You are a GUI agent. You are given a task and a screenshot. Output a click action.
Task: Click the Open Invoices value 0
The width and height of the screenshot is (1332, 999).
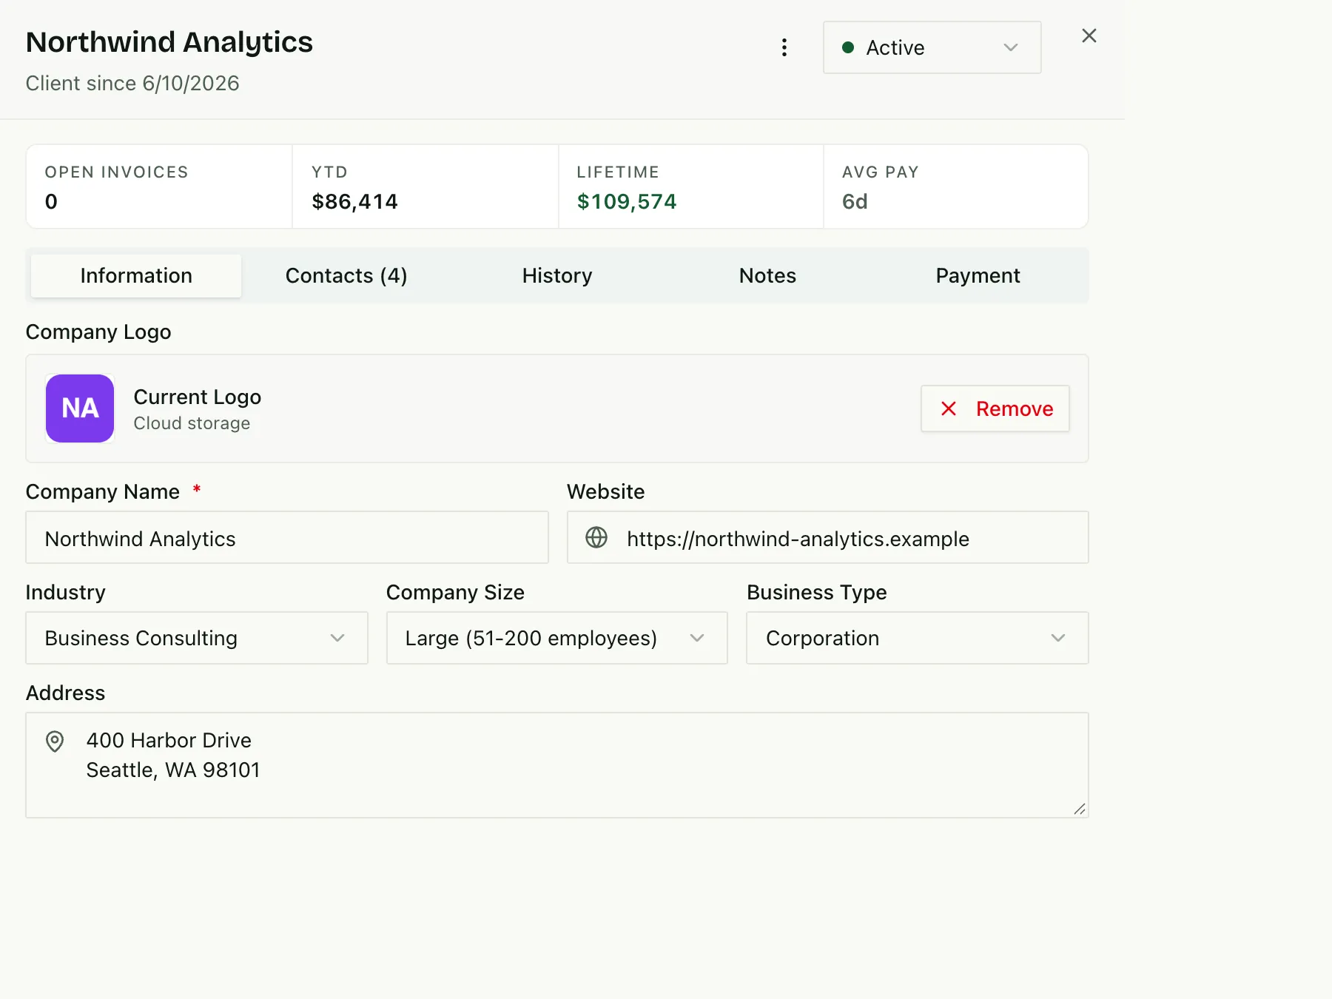click(x=51, y=201)
